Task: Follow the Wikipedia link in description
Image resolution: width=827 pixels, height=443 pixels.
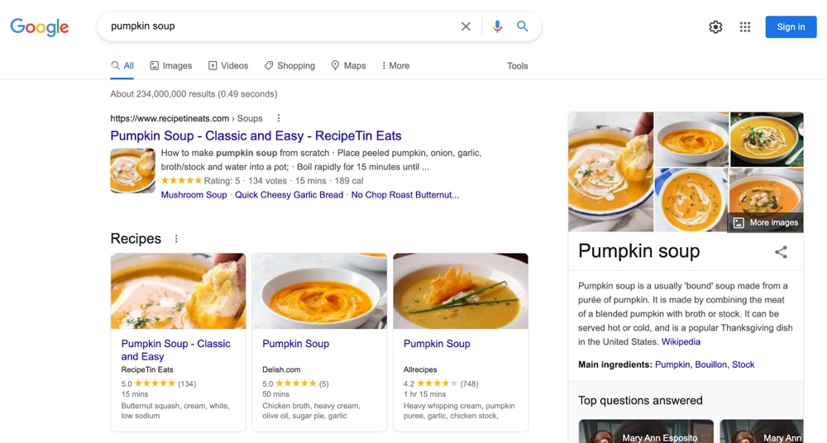Action: pos(681,341)
